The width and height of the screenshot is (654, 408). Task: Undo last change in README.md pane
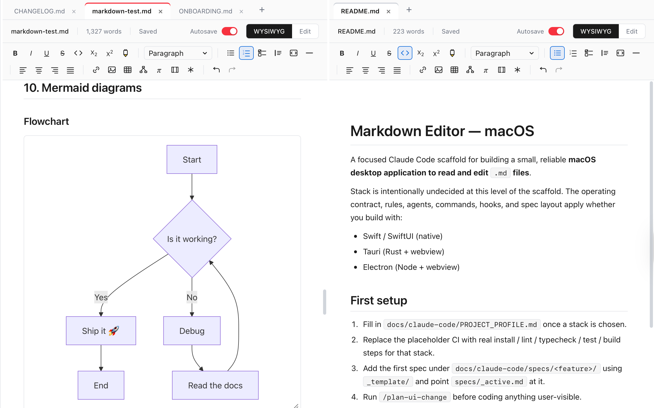pyautogui.click(x=543, y=70)
